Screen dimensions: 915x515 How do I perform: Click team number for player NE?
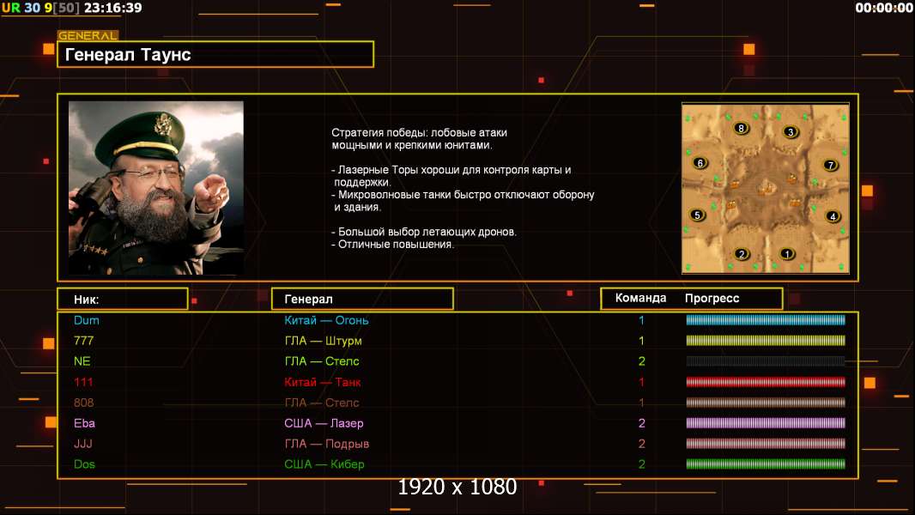click(x=641, y=361)
